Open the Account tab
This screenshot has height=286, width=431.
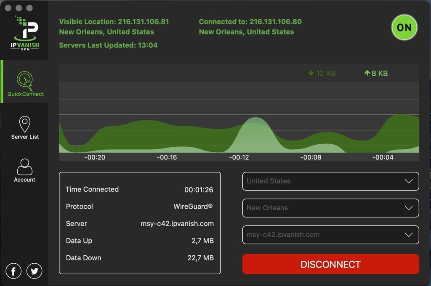pyautogui.click(x=25, y=170)
